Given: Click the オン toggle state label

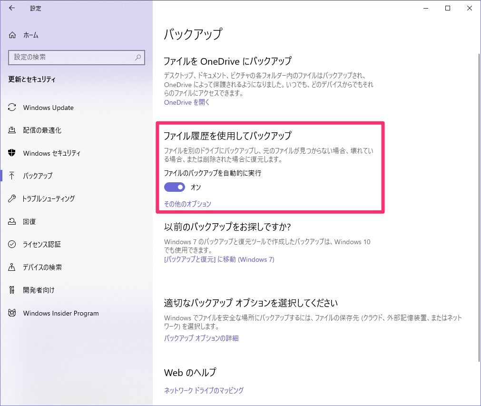Looking at the screenshot, I should pyautogui.click(x=196, y=187).
